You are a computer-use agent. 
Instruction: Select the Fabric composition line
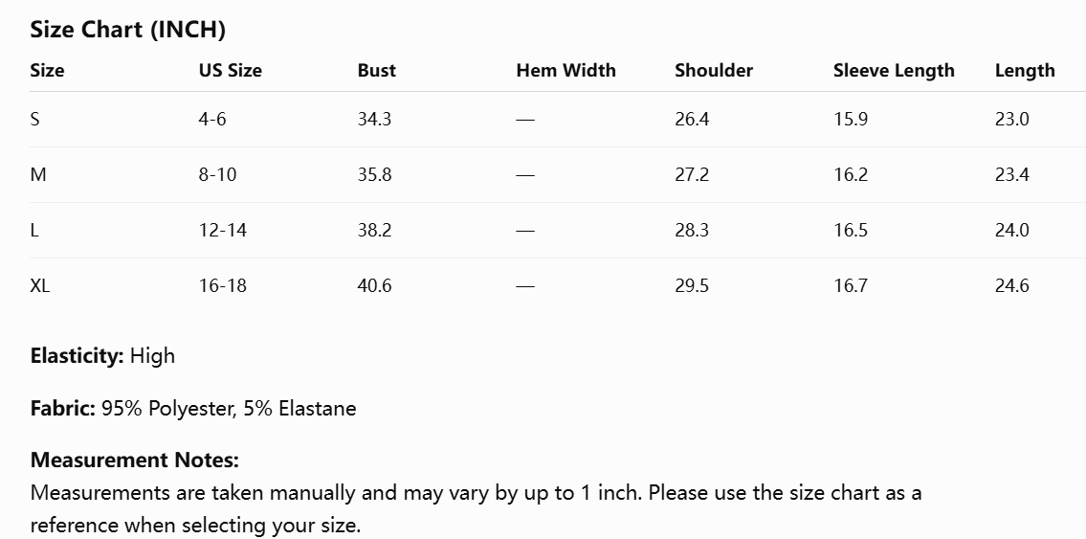point(193,409)
